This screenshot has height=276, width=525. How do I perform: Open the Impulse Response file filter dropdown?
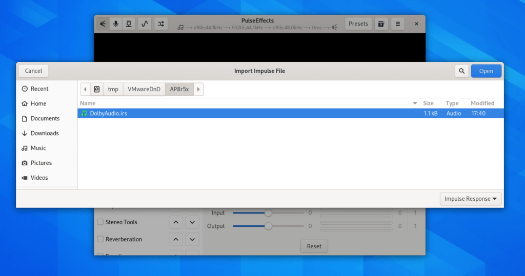point(471,199)
